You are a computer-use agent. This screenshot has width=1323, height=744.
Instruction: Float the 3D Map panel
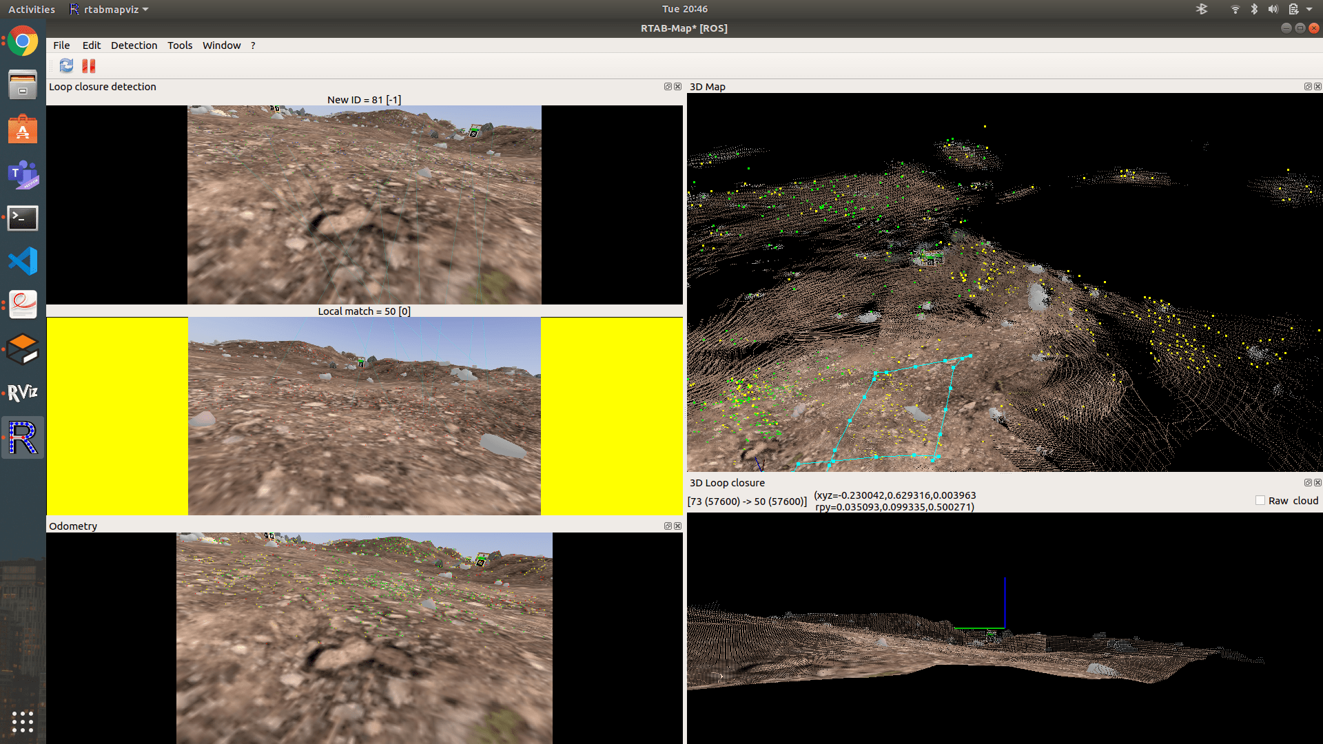[x=1307, y=87]
